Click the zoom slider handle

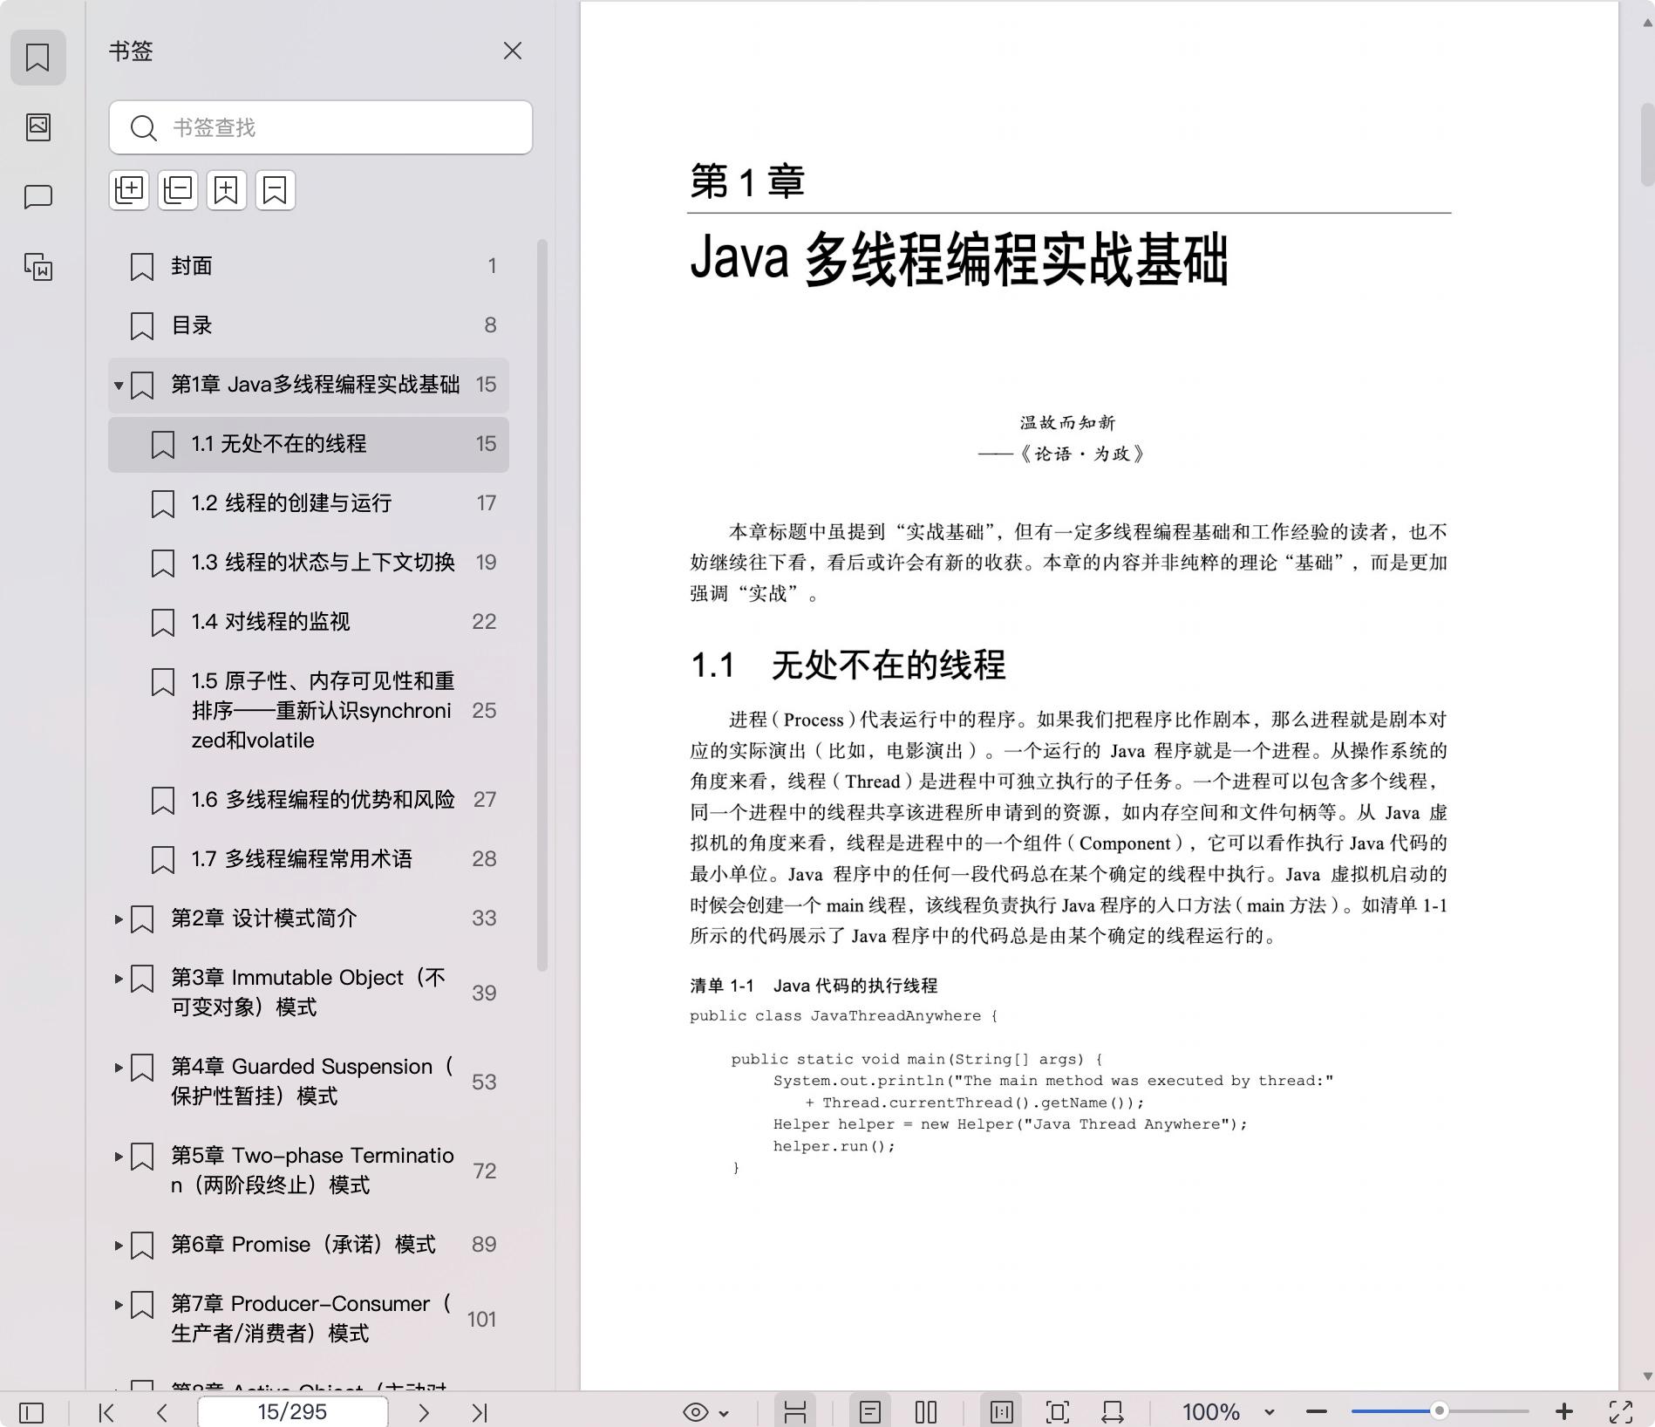[1440, 1411]
